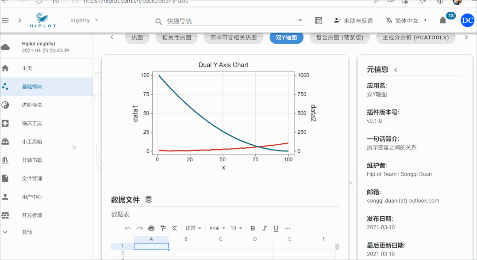Expand the sidebar chevron next to the logo
Screen dimensions: 477x260
(20, 20)
